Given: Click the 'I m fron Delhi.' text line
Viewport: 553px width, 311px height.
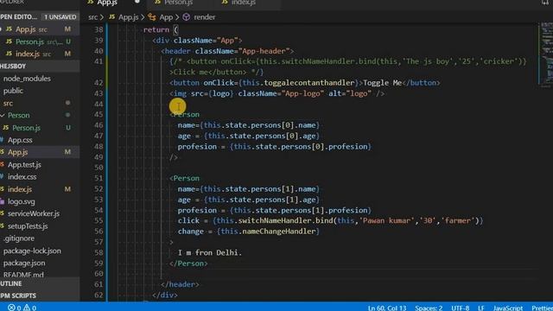Looking at the screenshot, I should [x=210, y=253].
